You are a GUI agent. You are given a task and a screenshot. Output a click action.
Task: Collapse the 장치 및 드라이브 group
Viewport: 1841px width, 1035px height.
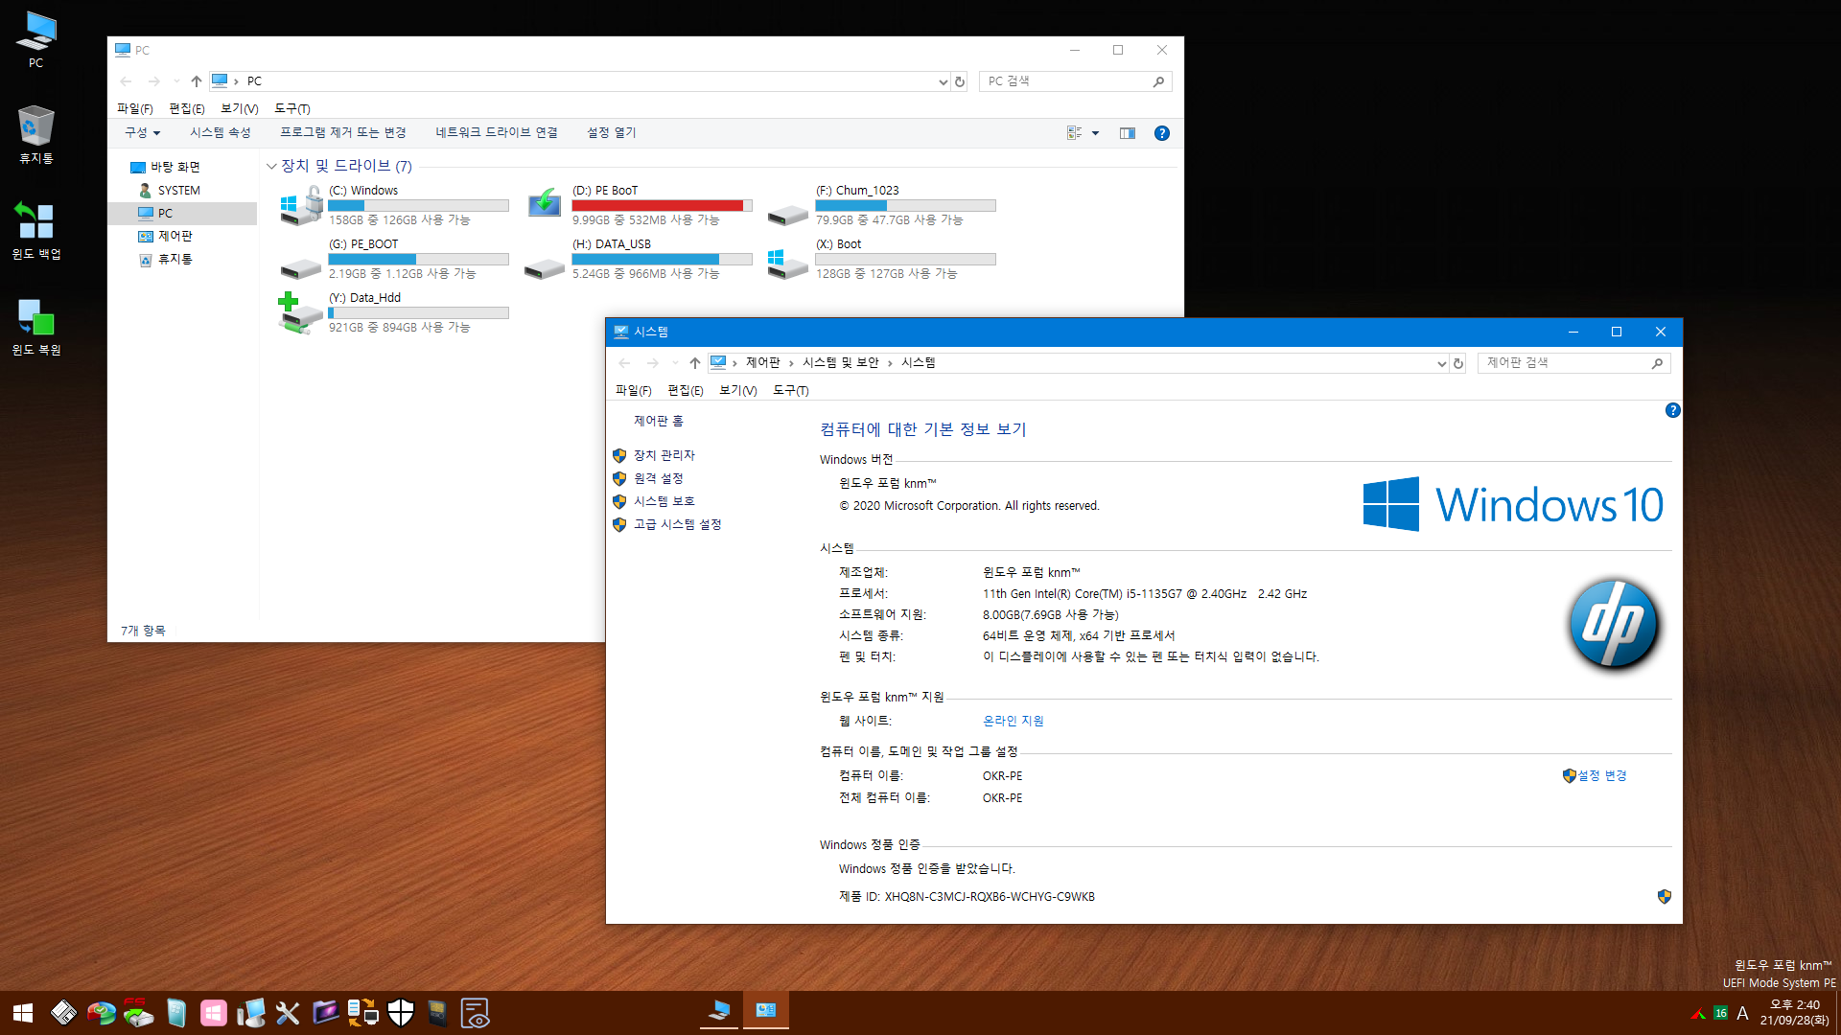coord(271,167)
